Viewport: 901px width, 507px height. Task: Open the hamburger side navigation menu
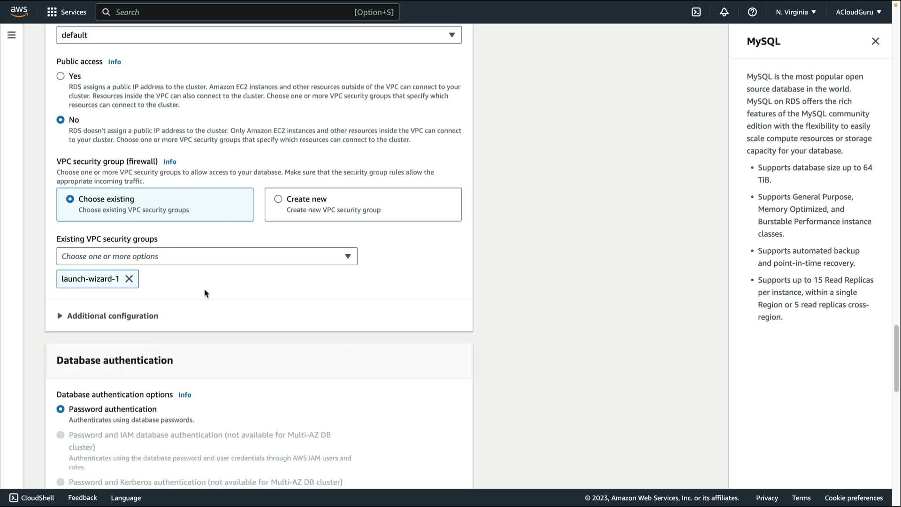click(x=12, y=35)
